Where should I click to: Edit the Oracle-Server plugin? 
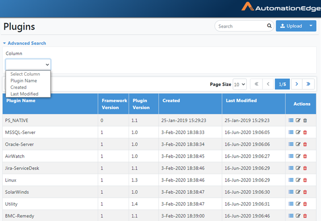pos(298,144)
